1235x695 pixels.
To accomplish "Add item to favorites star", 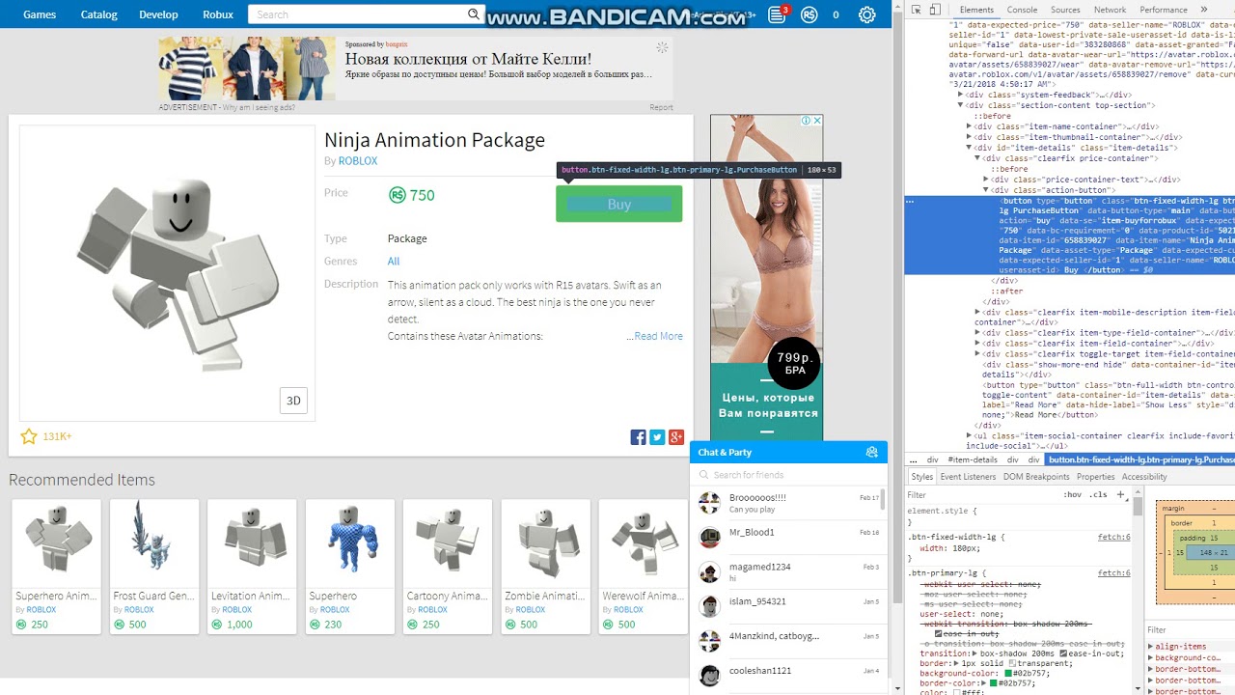I will [x=29, y=436].
